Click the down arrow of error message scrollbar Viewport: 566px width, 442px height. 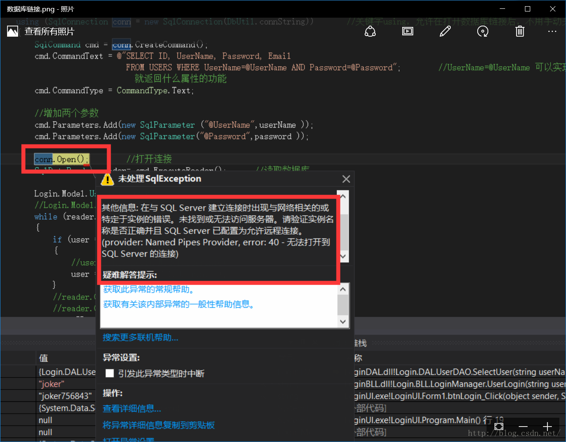pyautogui.click(x=343, y=257)
